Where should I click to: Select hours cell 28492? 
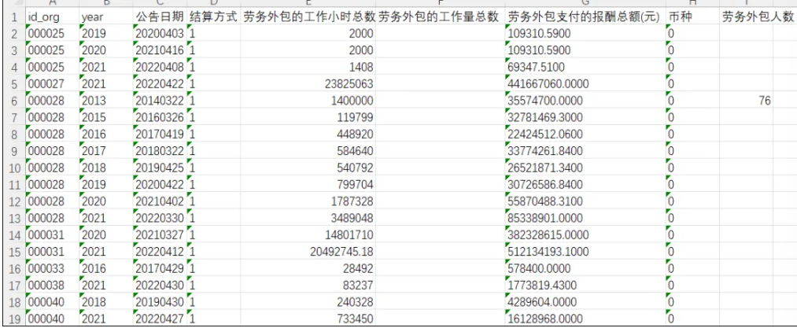(308, 268)
